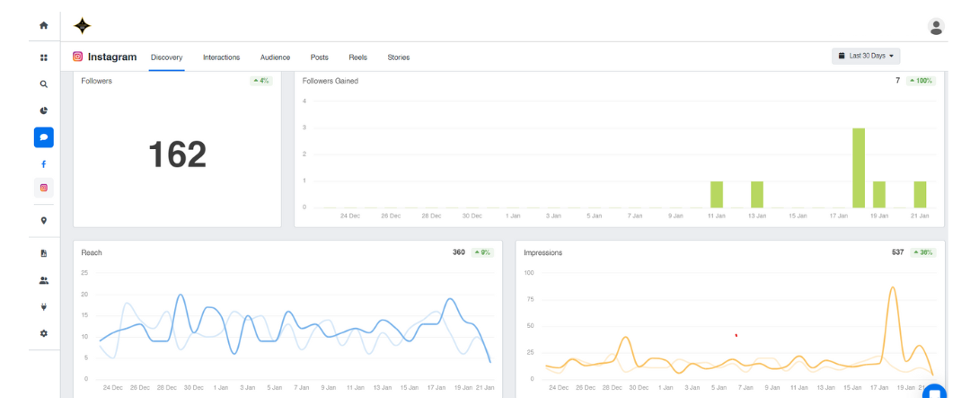This screenshot has height=406, width=970.
Task: Open the user profile avatar
Action: tap(936, 27)
